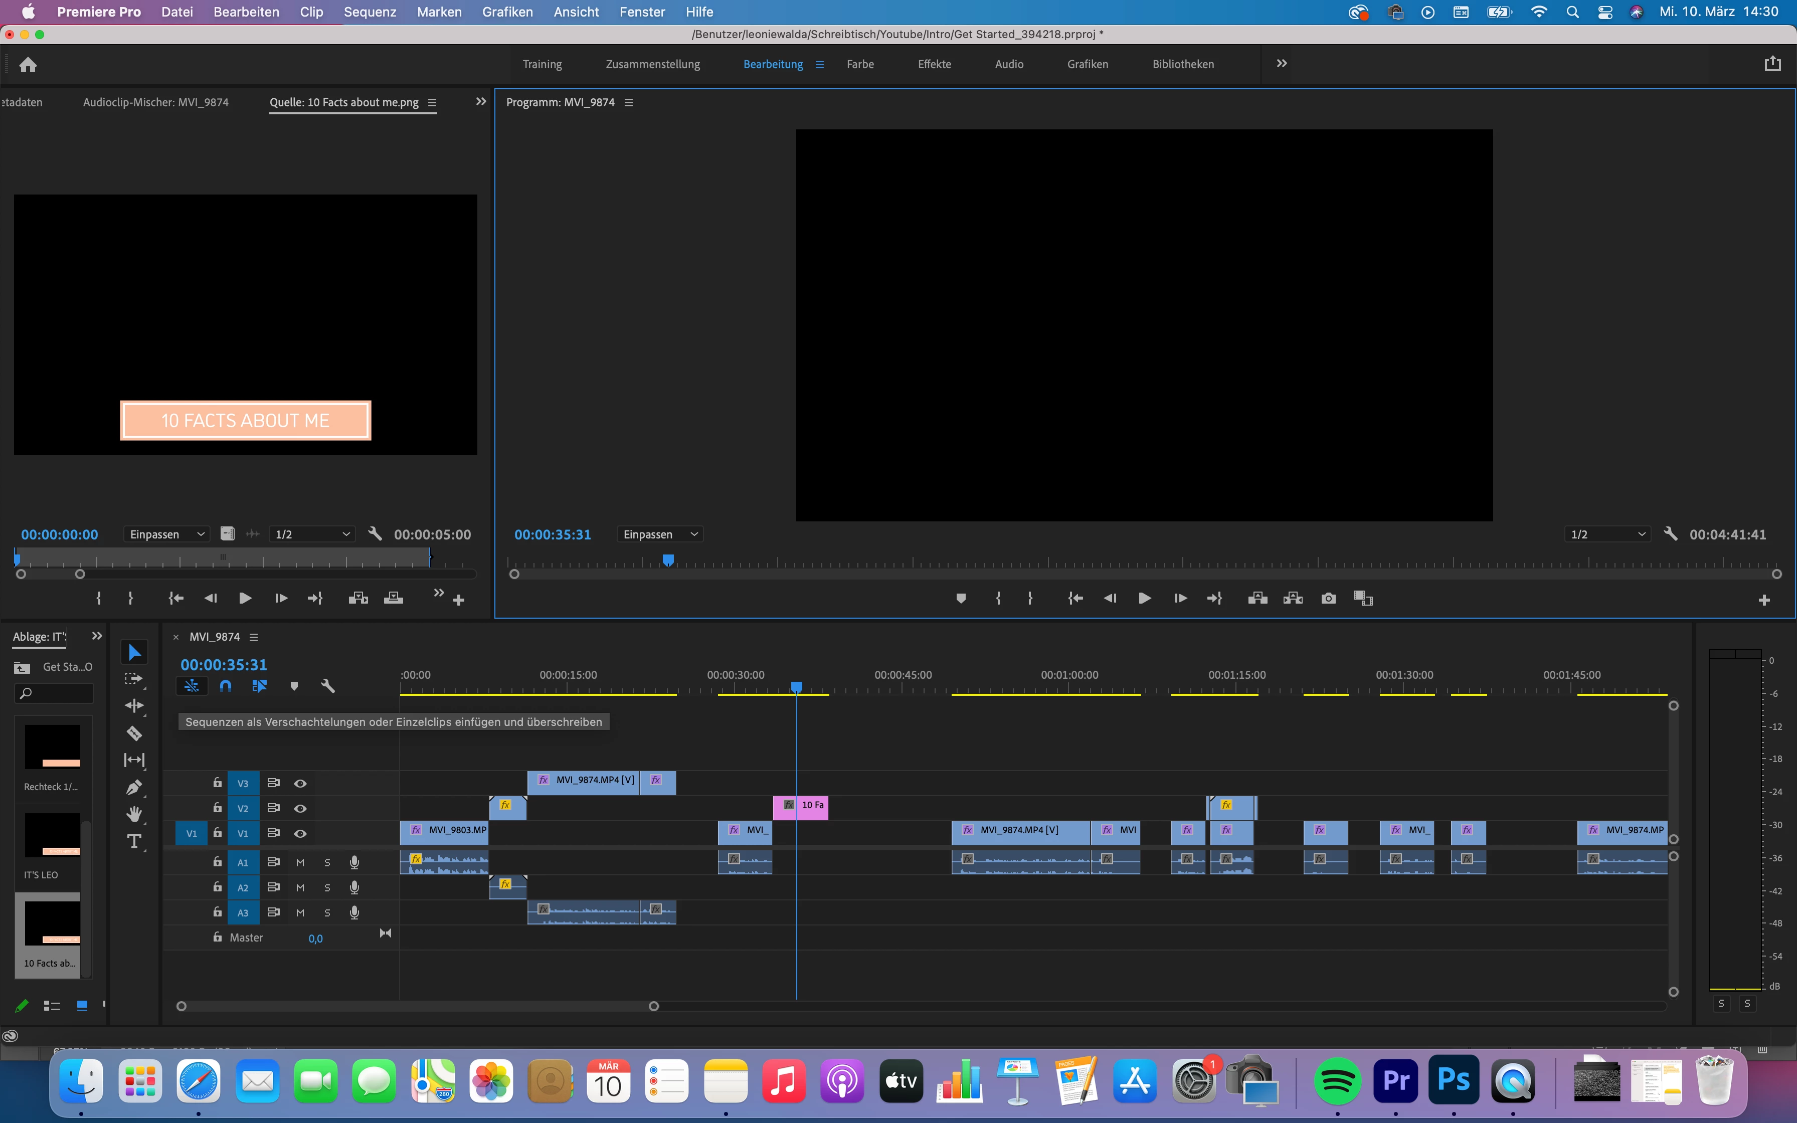Open timeline display settings wrench
Screen dimensions: 1797x1123
click(x=327, y=686)
